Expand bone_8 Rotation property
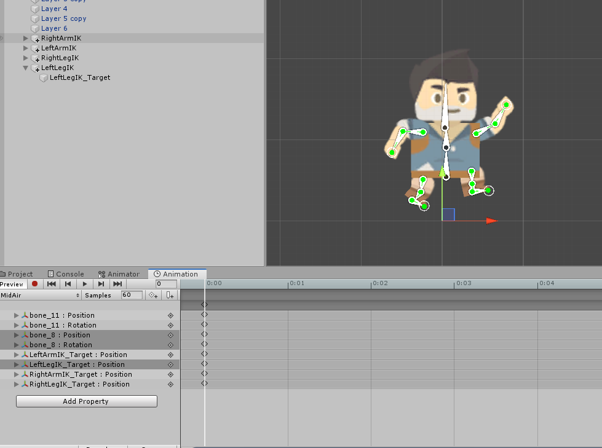 click(x=16, y=344)
